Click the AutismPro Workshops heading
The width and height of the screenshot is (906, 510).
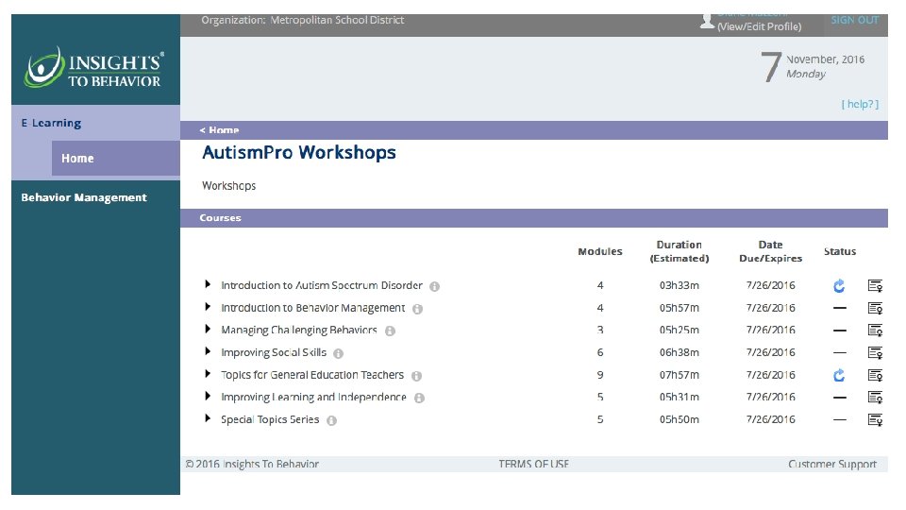pyautogui.click(x=299, y=152)
